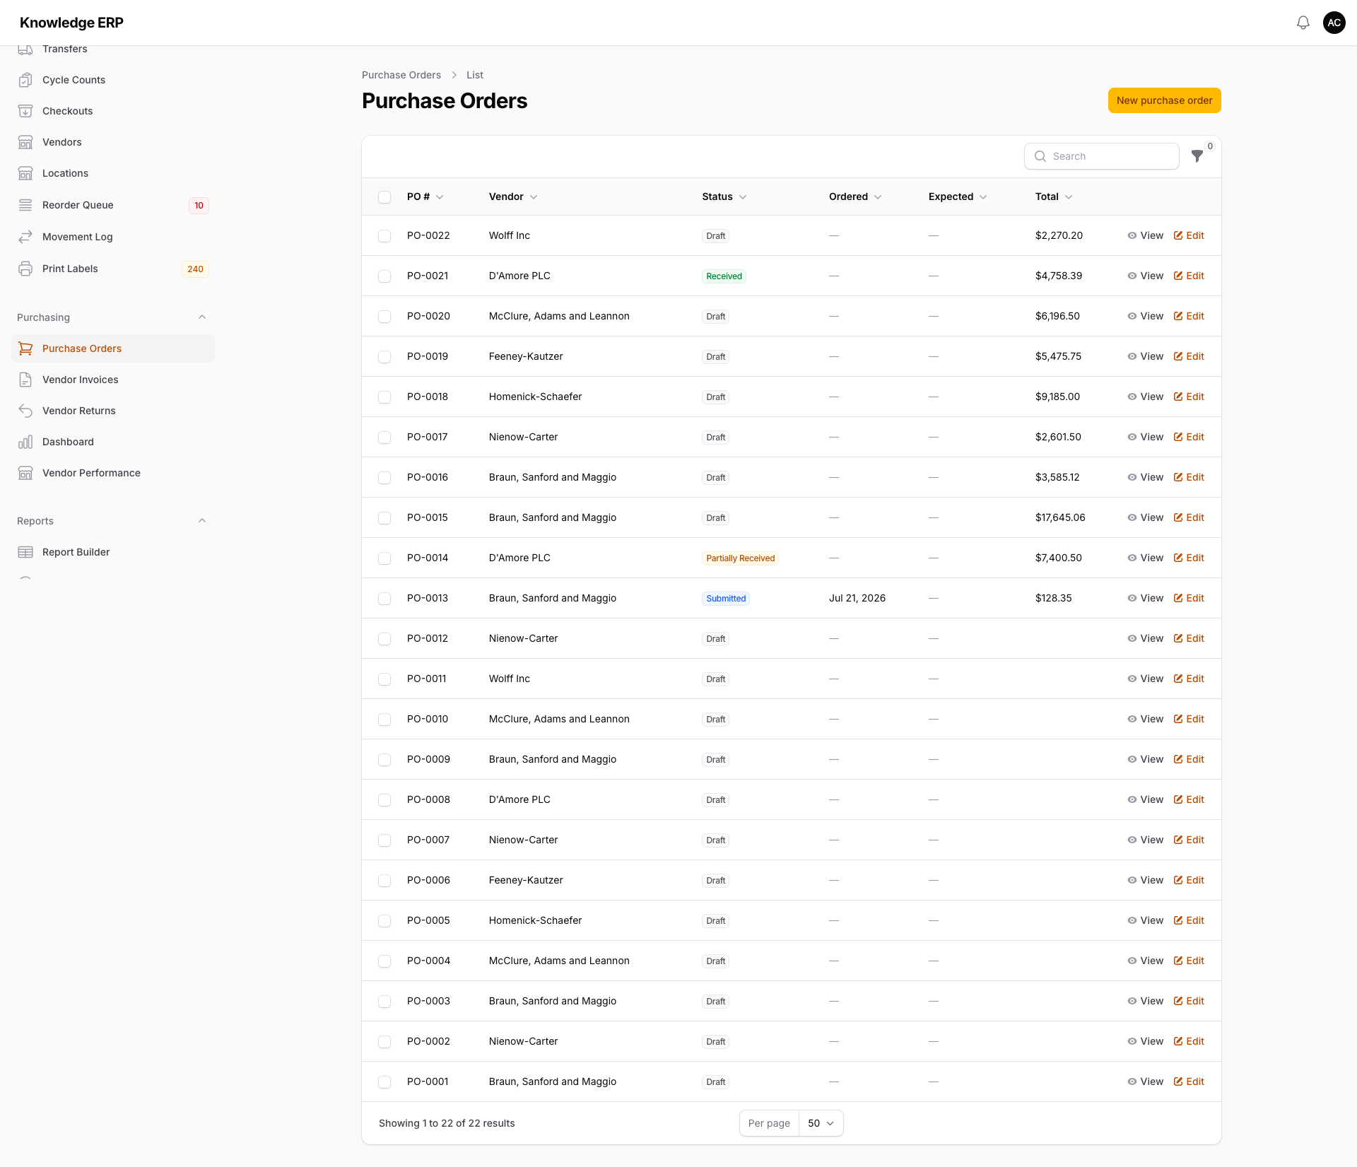The width and height of the screenshot is (1357, 1167).
Task: Open the purchasing Dashboard item
Action: (x=113, y=442)
